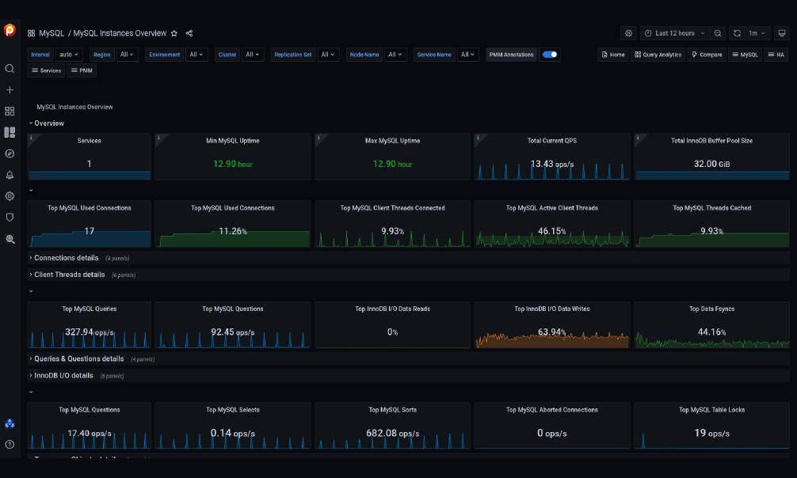The width and height of the screenshot is (797, 478).
Task: Open the Query Analytics link
Action: tap(658, 55)
